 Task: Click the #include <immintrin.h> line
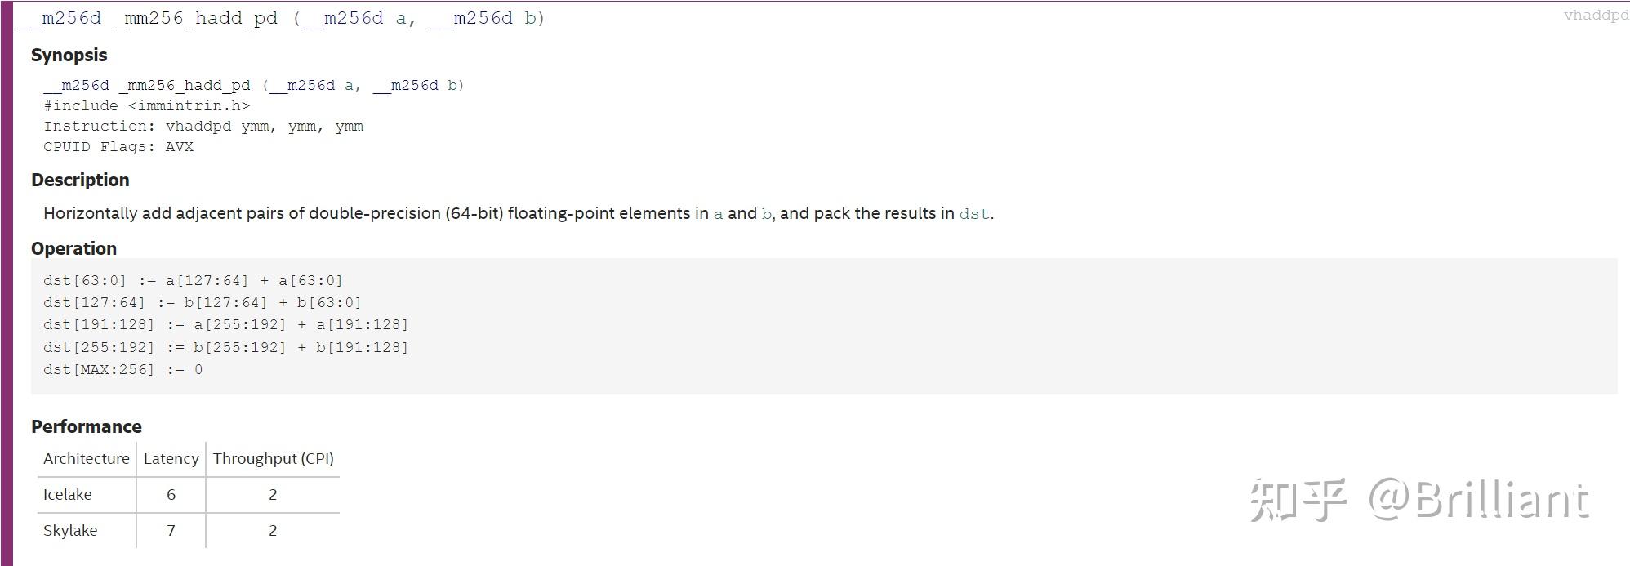[147, 106]
